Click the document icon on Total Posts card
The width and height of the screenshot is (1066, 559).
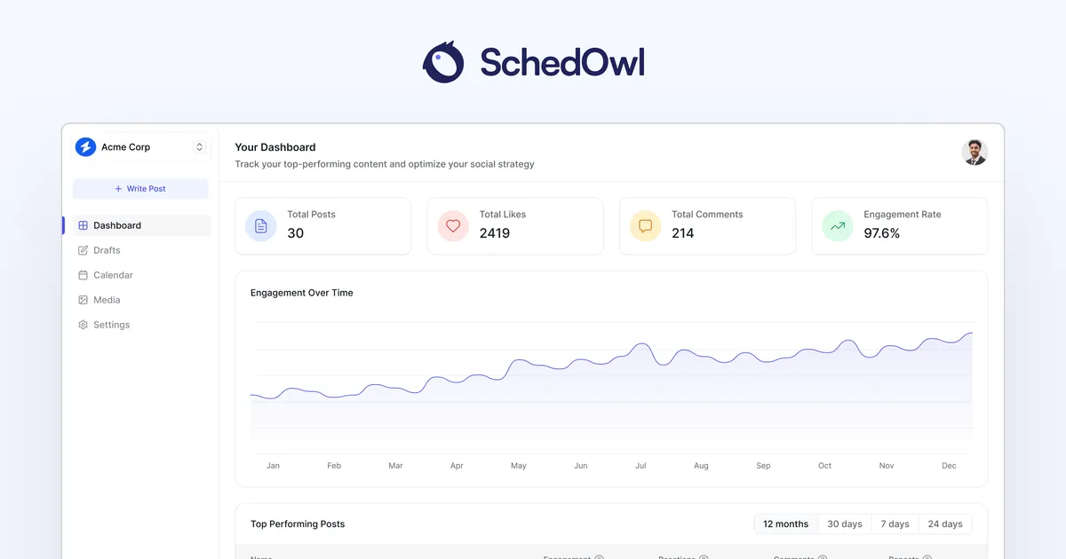point(260,225)
